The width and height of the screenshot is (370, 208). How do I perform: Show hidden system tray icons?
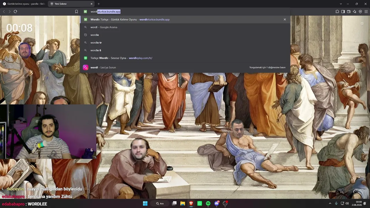[330, 203]
